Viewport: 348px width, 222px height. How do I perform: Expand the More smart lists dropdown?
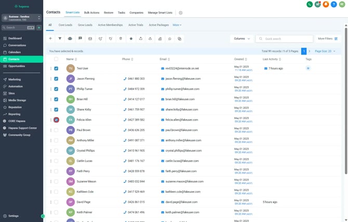177,24
